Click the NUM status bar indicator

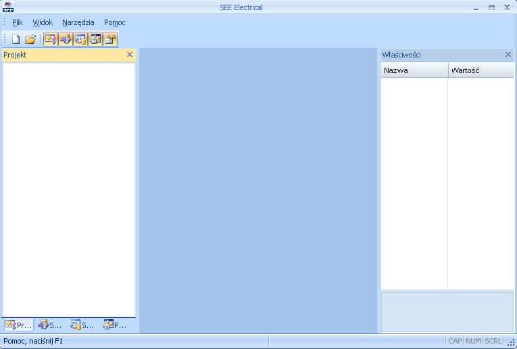coord(473,341)
